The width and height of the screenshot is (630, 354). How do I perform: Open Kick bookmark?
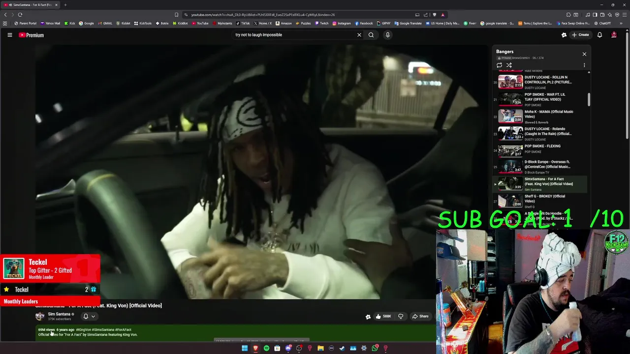click(69, 23)
